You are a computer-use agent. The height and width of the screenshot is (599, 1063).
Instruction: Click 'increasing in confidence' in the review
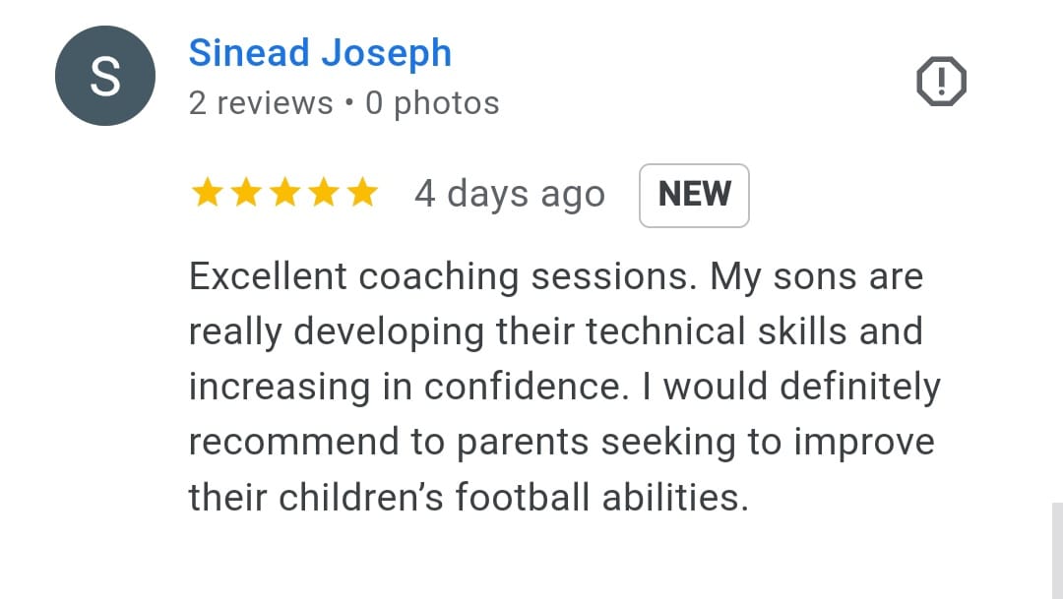pyautogui.click(x=405, y=387)
